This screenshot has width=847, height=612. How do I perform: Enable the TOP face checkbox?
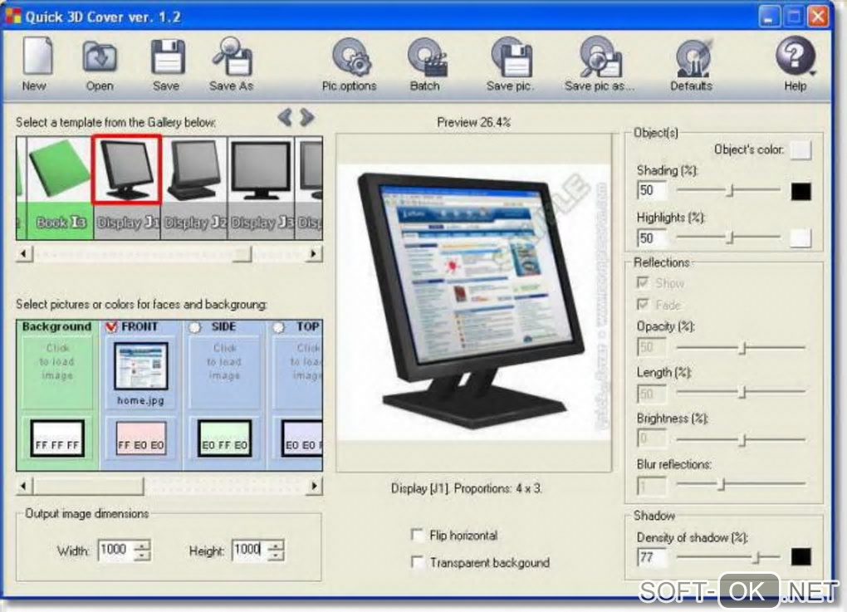tap(279, 327)
